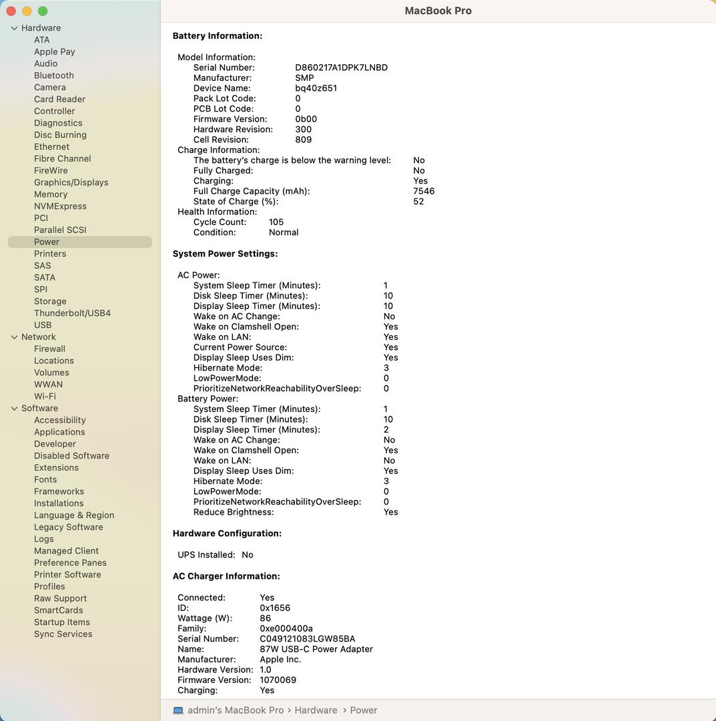Screen dimensions: 716x721
Task: Open Ethernet hardware info
Action: [x=51, y=147]
